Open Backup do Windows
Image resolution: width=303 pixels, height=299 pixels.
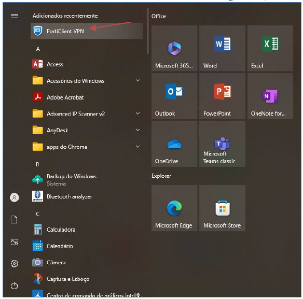(87, 180)
